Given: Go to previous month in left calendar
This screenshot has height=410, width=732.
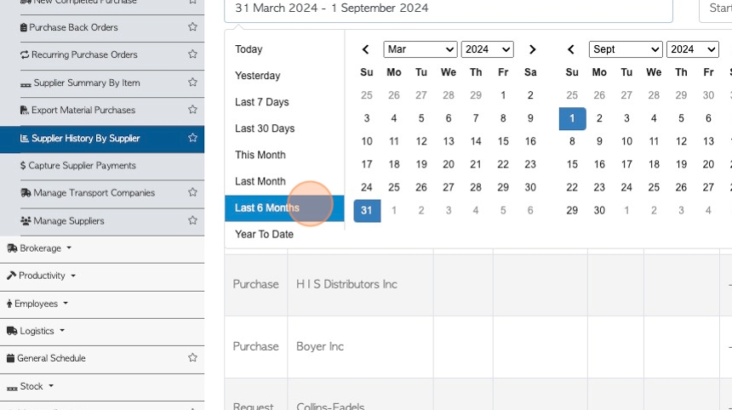Looking at the screenshot, I should tap(366, 49).
